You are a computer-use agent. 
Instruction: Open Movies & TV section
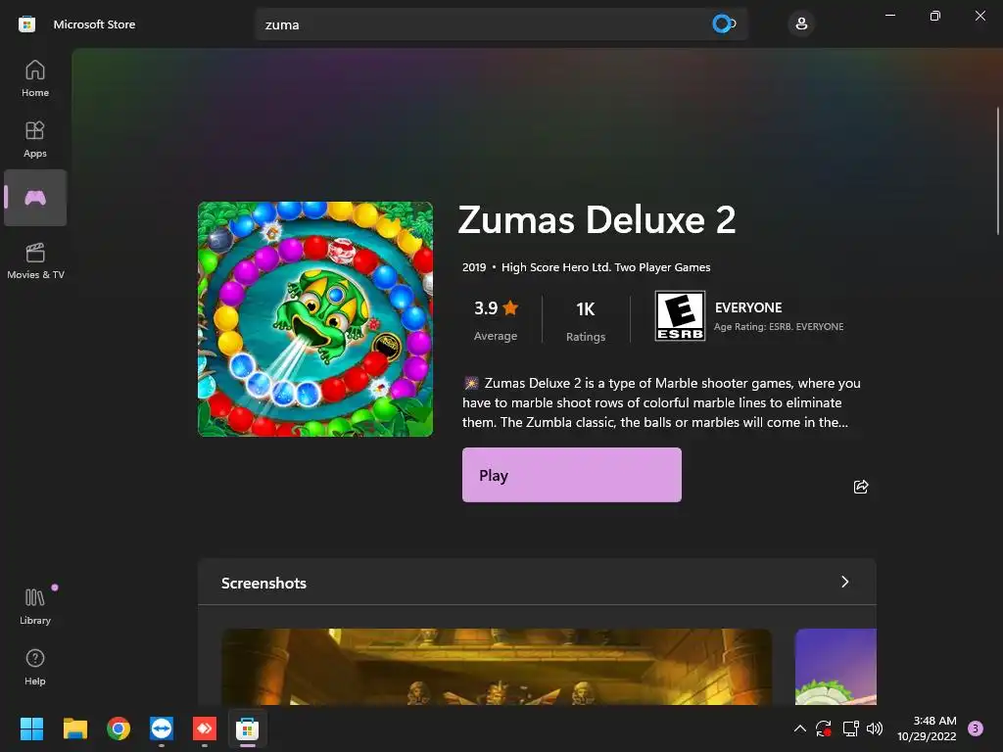coord(35,260)
